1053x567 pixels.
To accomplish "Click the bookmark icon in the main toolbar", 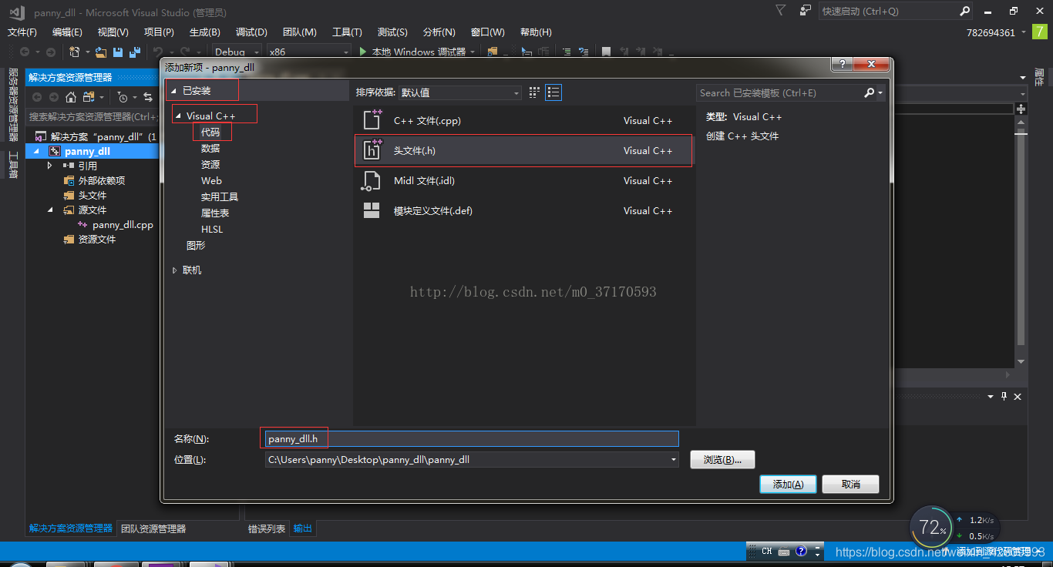I will [607, 52].
